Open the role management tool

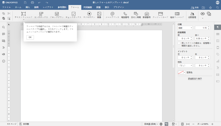(x=192, y=15)
